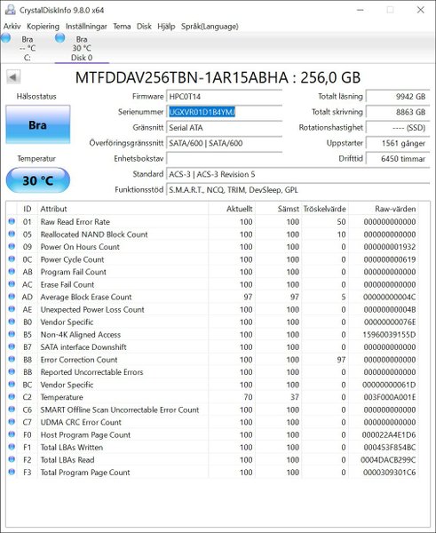Screen dimensions: 436x533
Task: Click the Serienummer field
Action: point(225,112)
